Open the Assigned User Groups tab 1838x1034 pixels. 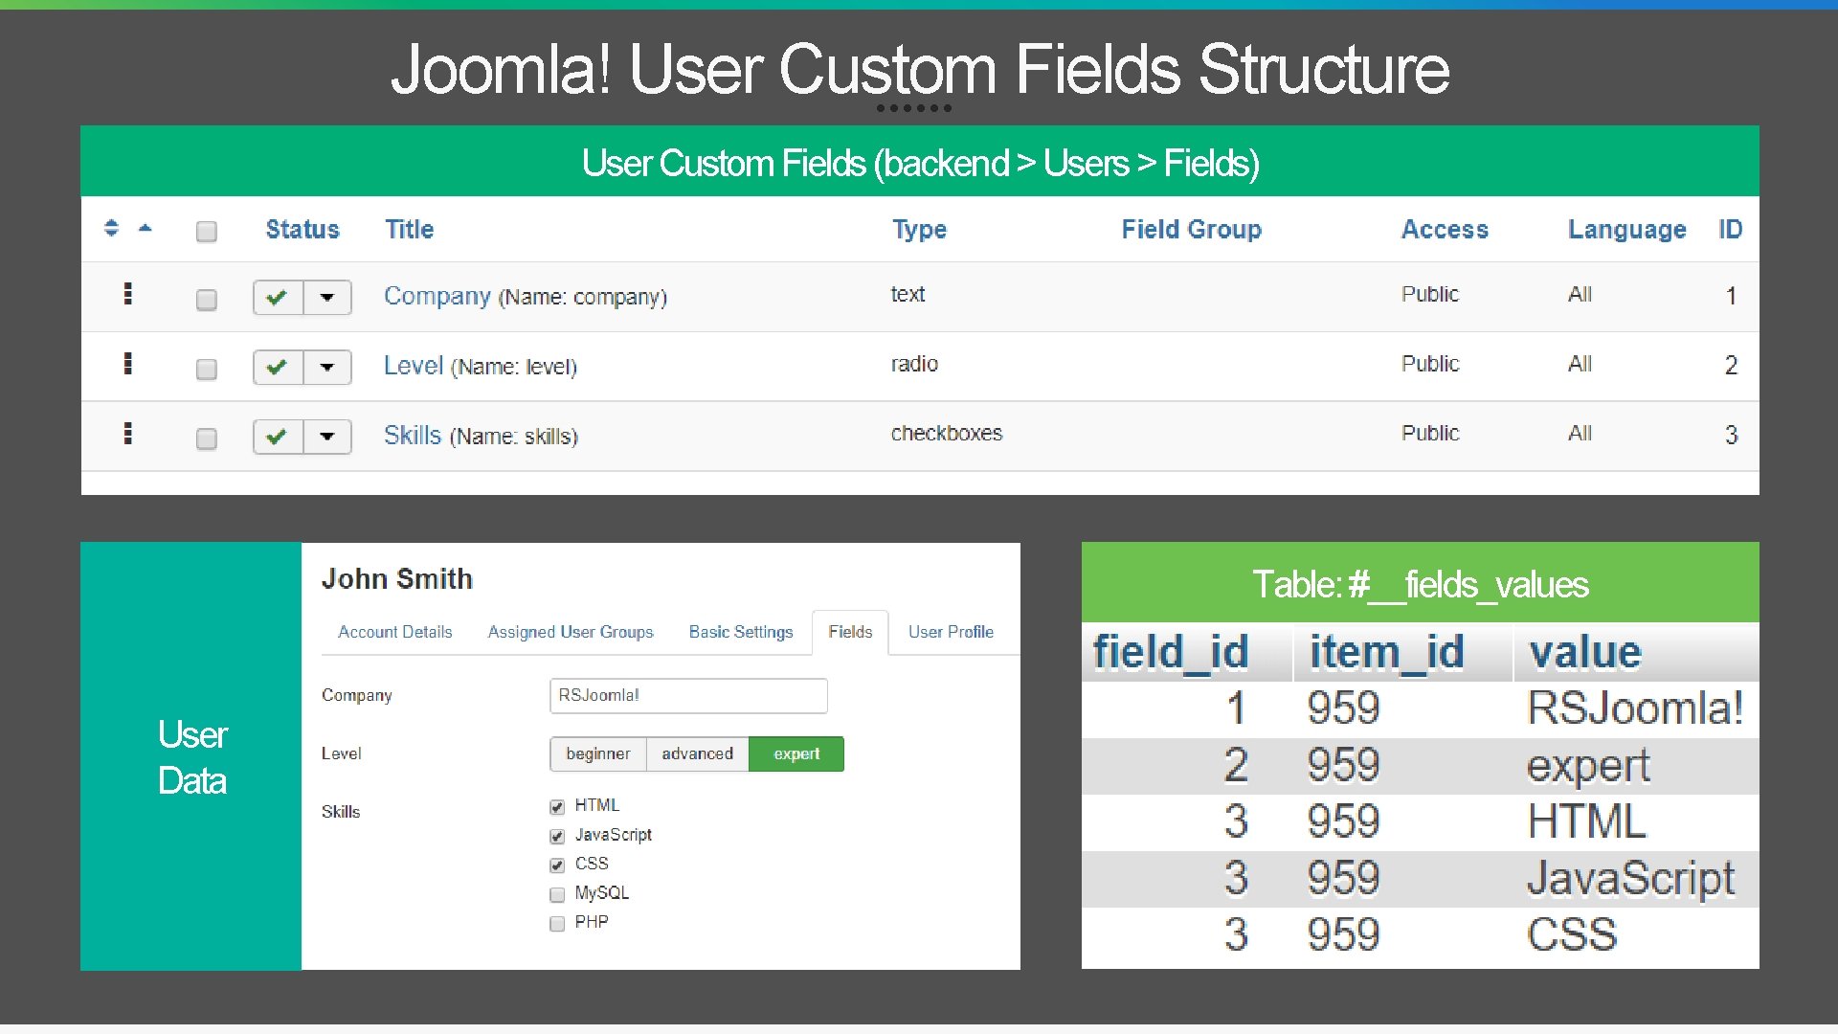coord(571,632)
